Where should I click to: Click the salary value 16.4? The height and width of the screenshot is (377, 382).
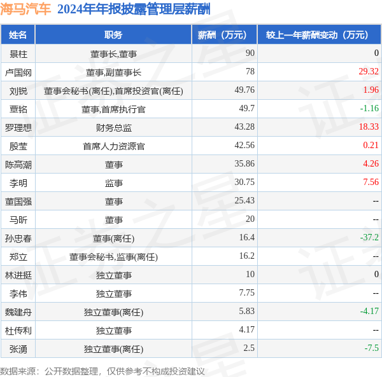click(246, 237)
